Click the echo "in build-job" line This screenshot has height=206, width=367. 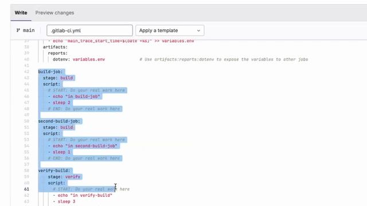[74, 97]
